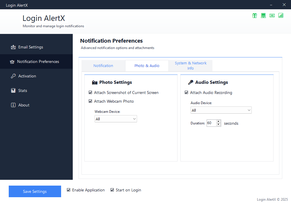
Task: Click the green computer monitor icon
Action: tap(263, 16)
